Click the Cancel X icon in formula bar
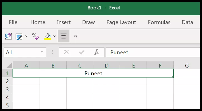Screen dimensions: 202x111 coord(67,52)
